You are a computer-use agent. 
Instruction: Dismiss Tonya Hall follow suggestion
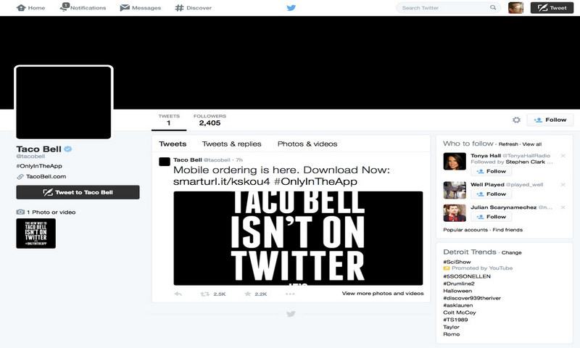click(563, 156)
